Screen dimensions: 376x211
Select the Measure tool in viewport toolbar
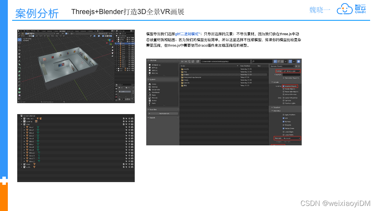tap(20, 64)
